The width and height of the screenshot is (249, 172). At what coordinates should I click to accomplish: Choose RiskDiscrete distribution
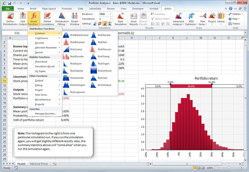tap(73, 57)
